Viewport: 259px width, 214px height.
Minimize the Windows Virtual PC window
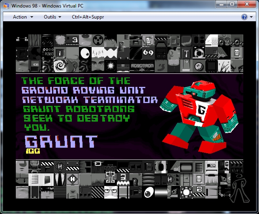[x=221, y=4]
